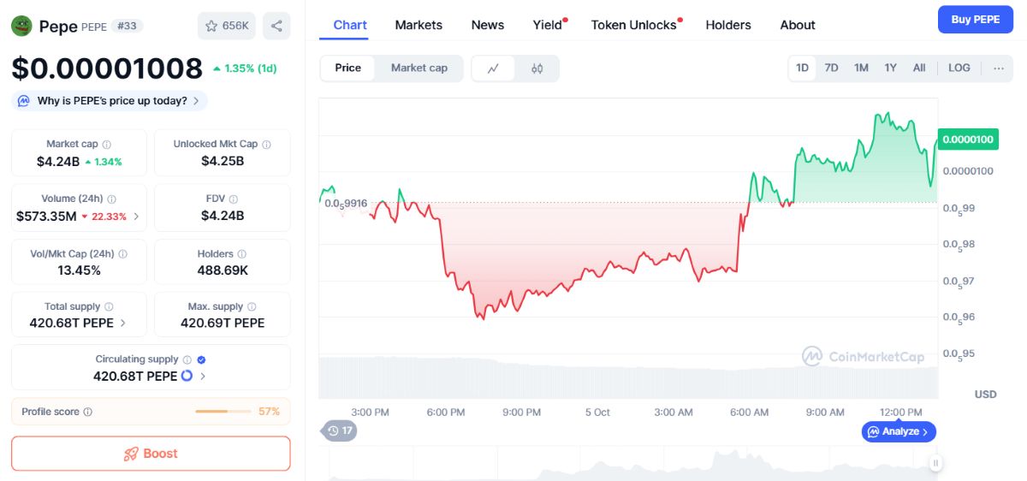Viewport: 1027px width, 481px height.
Task: Click the USD currency label
Action: pyautogui.click(x=986, y=395)
